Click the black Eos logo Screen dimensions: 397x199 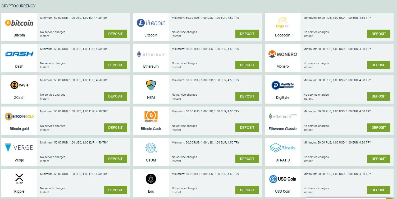click(151, 179)
